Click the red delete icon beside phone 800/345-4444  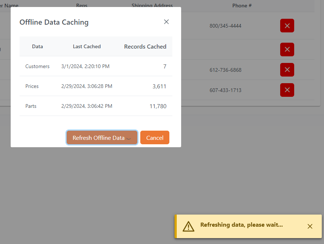[287, 26]
